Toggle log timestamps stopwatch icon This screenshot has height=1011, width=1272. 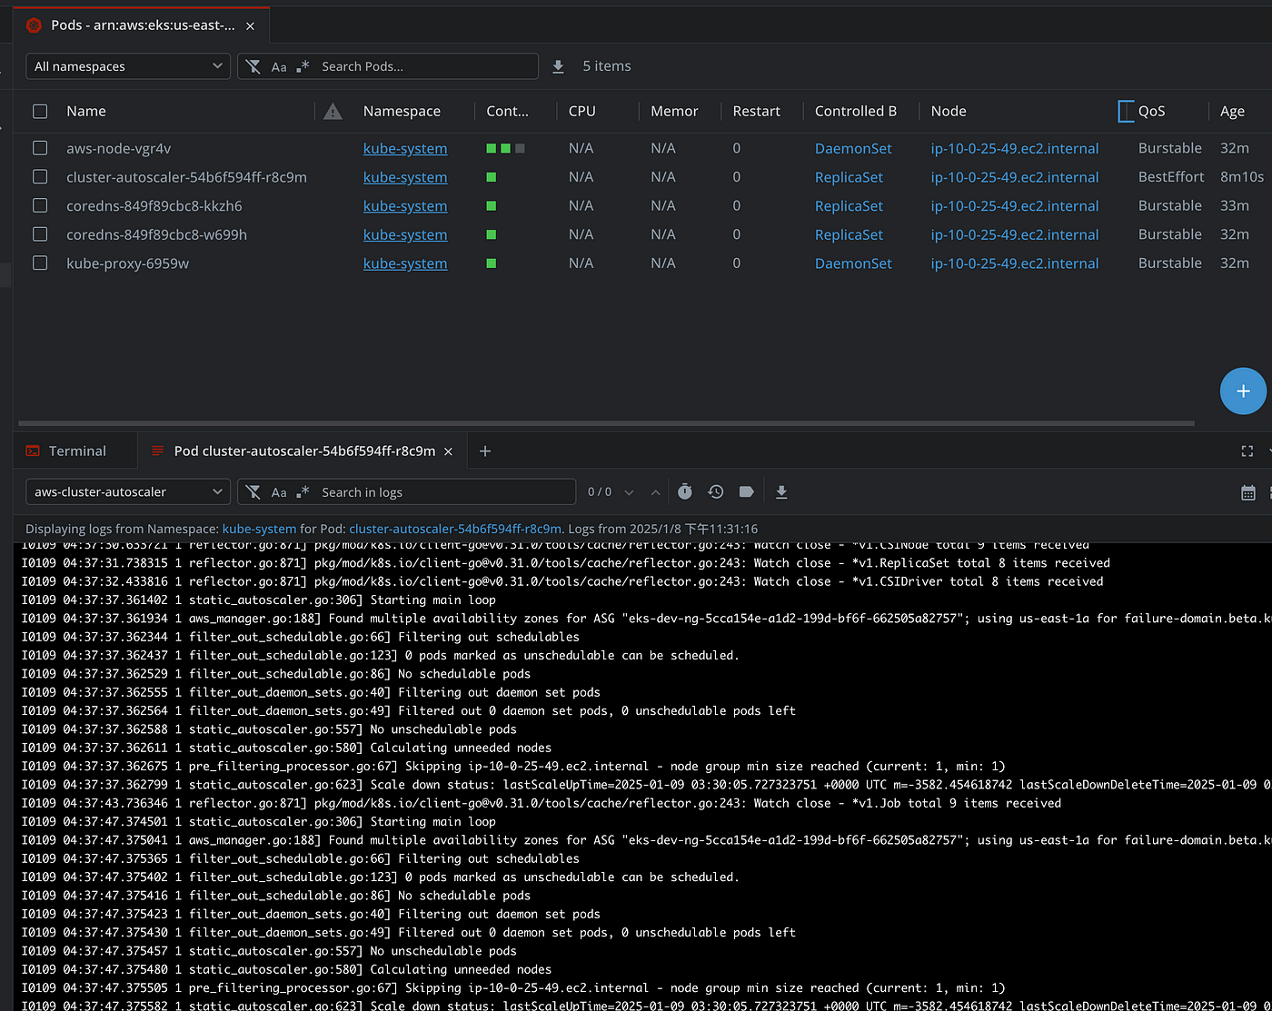click(x=685, y=491)
